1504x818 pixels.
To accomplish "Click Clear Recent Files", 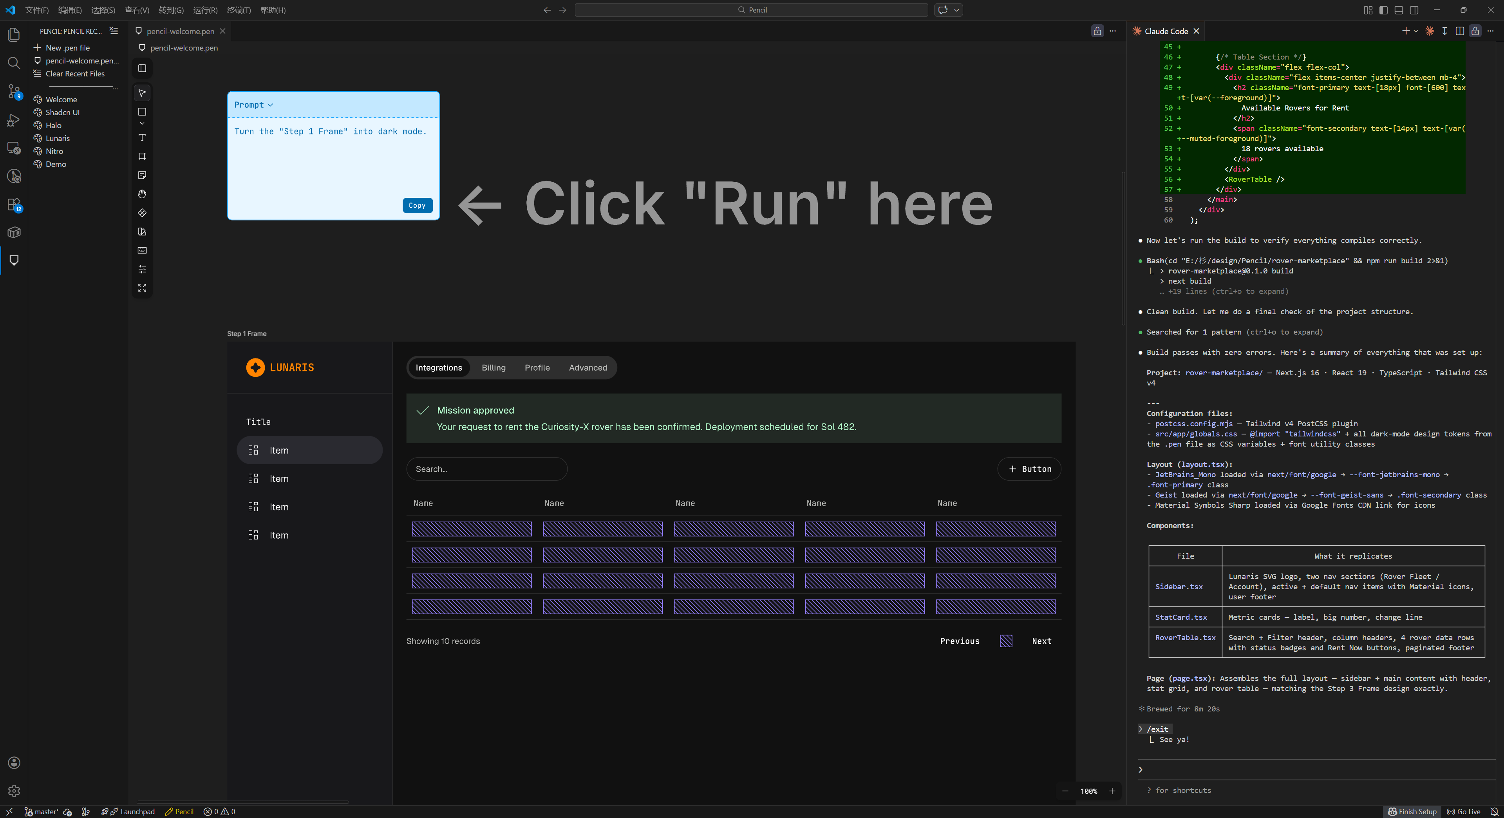I will tap(75, 74).
